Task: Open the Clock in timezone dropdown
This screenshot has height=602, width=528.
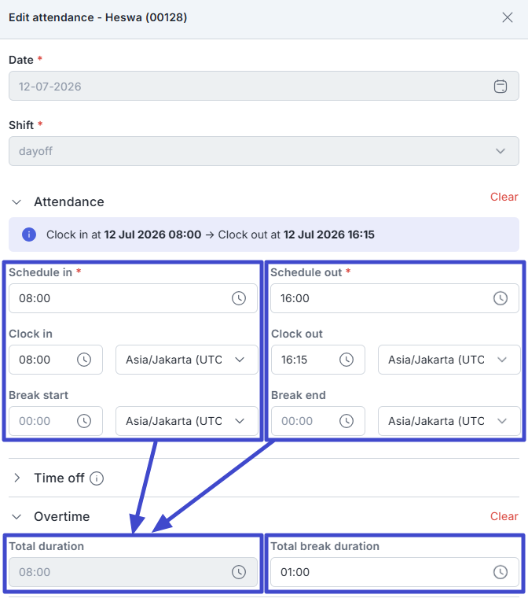Action: 187,360
